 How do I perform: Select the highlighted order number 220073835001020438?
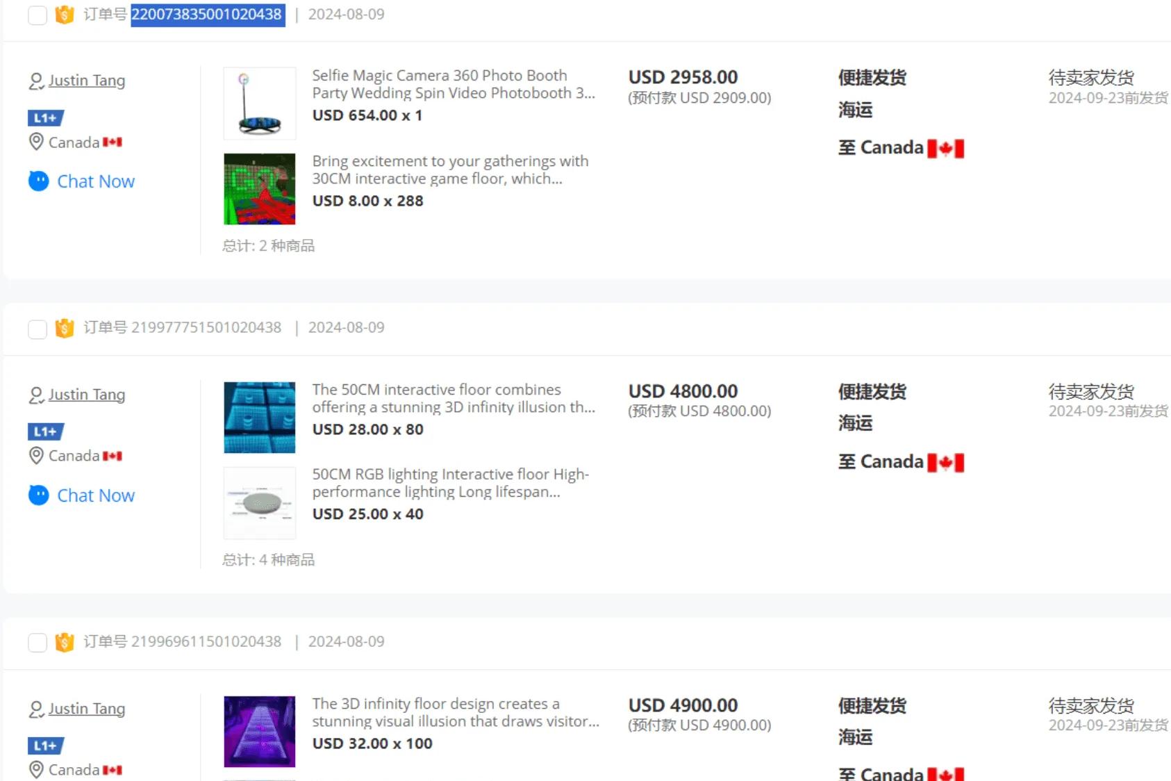207,15
